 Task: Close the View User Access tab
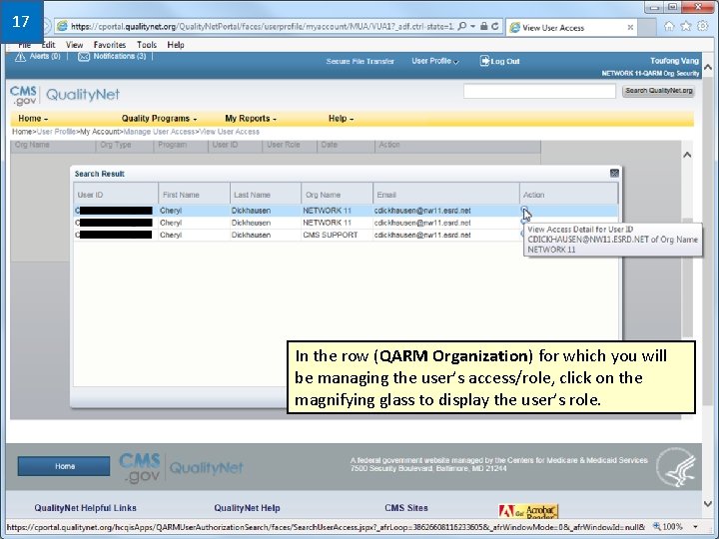(630, 28)
